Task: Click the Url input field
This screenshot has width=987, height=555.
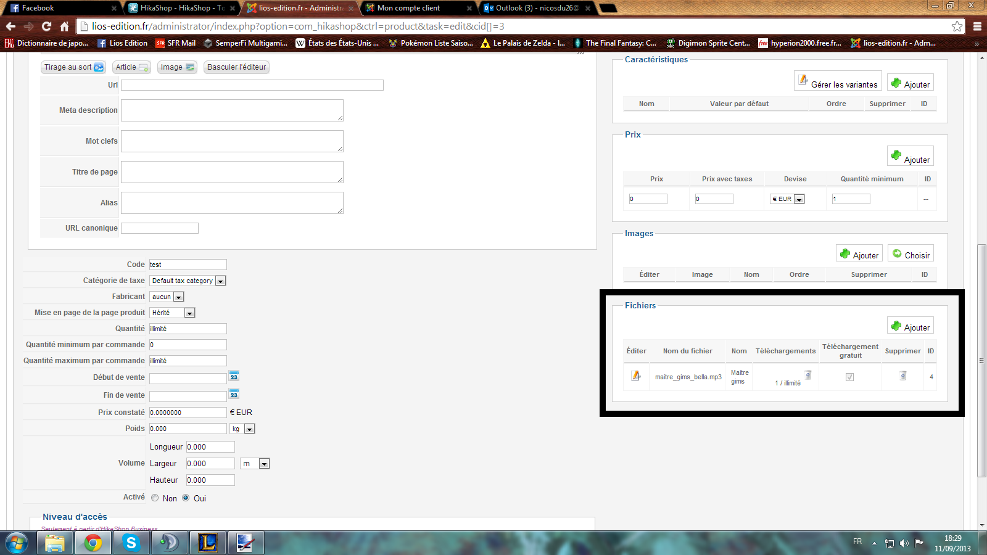Action: coord(252,85)
